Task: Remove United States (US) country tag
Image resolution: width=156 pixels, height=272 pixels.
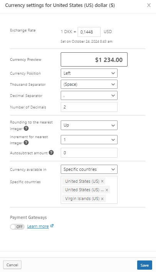Action: [102, 181]
